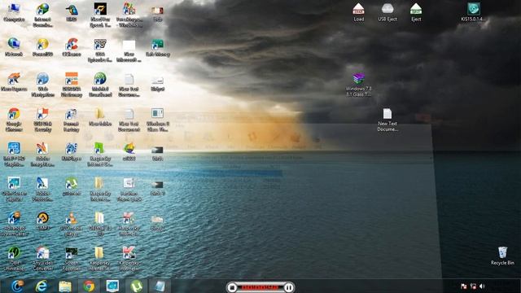Open the GTA Episodes game shortcut
The width and height of the screenshot is (521, 293).
pyautogui.click(x=100, y=50)
